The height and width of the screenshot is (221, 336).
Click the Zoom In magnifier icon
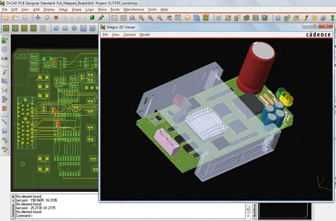pyautogui.click(x=151, y=18)
